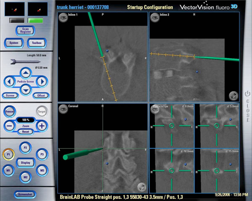Open the System menu
This screenshot has height=201, width=252.
[x=14, y=43]
